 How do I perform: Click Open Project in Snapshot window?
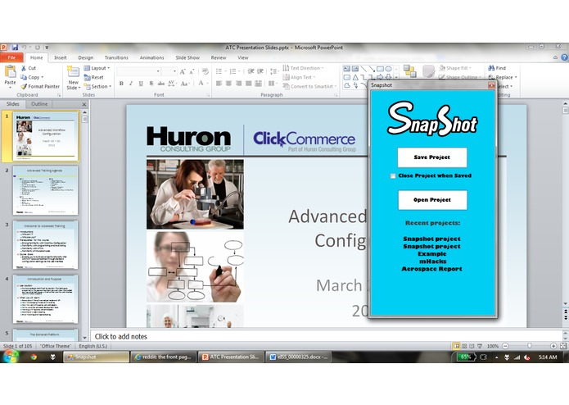coord(432,200)
